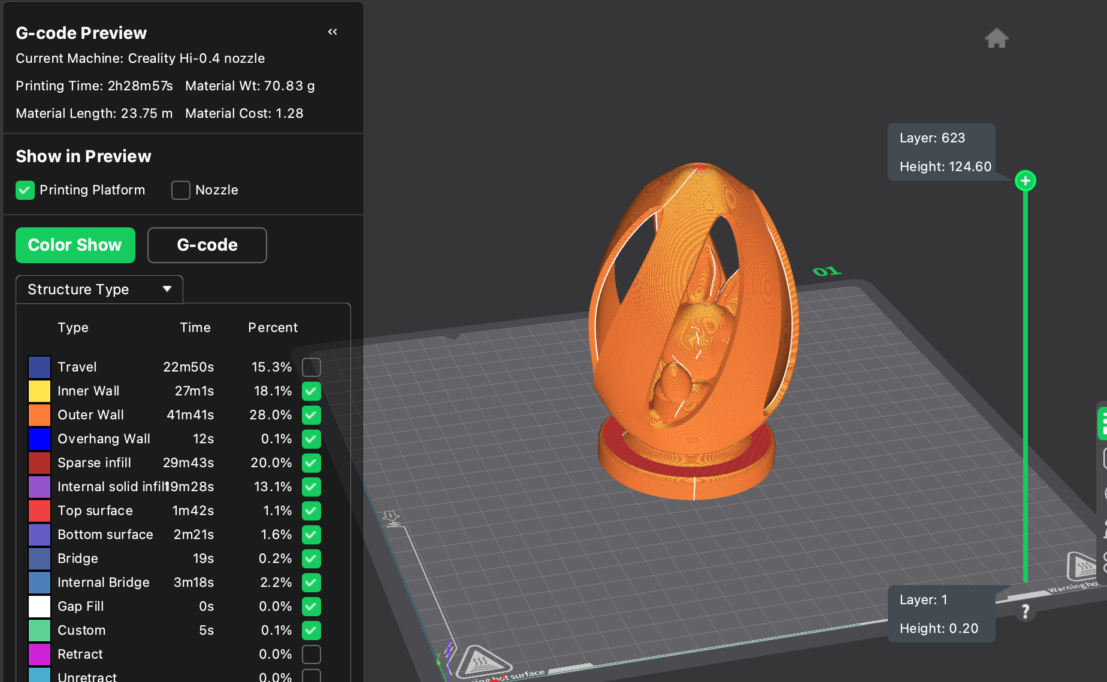This screenshot has height=682, width=1107.
Task: Enable the Nozzle checkbox
Action: 181,190
